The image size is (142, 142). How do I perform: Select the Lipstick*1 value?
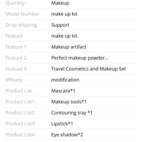pyautogui.click(x=62, y=124)
